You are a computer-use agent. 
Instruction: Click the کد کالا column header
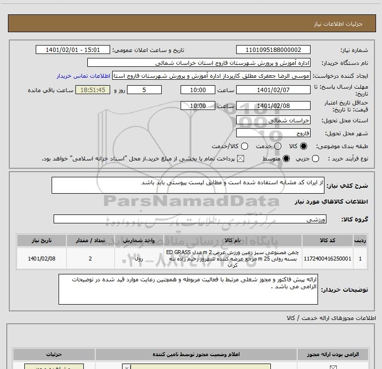coord(327,241)
